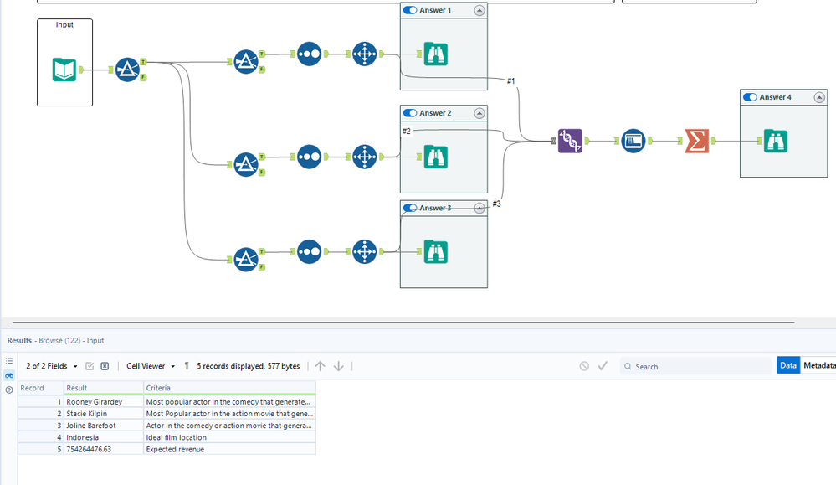Expand the Cell Viewer dropdown

point(151,366)
